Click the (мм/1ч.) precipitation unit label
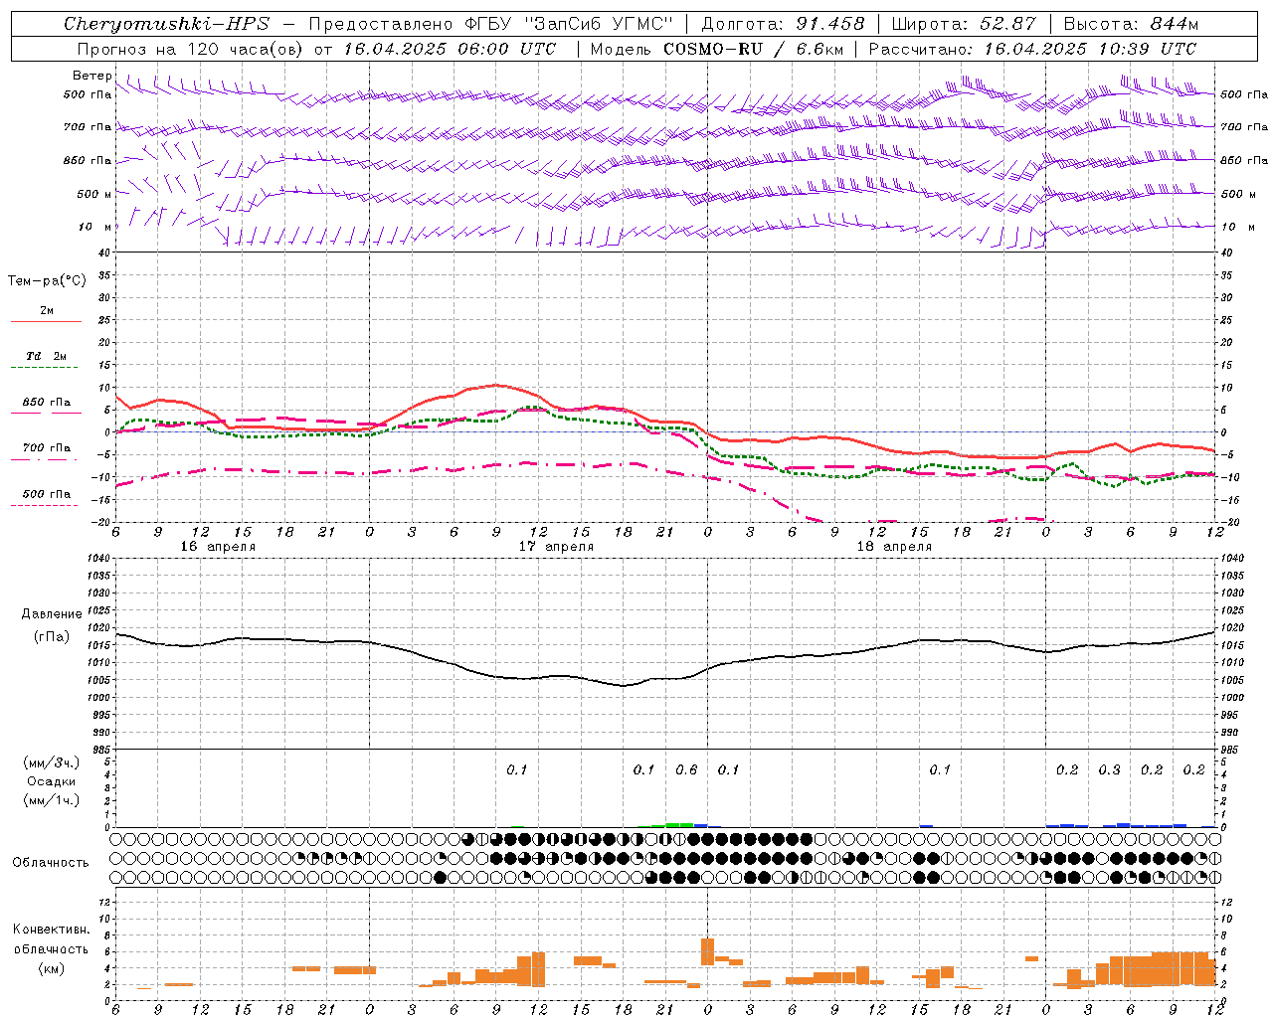This screenshot has height=1018, width=1273. click(52, 800)
